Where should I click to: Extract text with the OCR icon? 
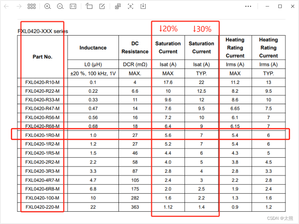pyautogui.click(x=130, y=7)
